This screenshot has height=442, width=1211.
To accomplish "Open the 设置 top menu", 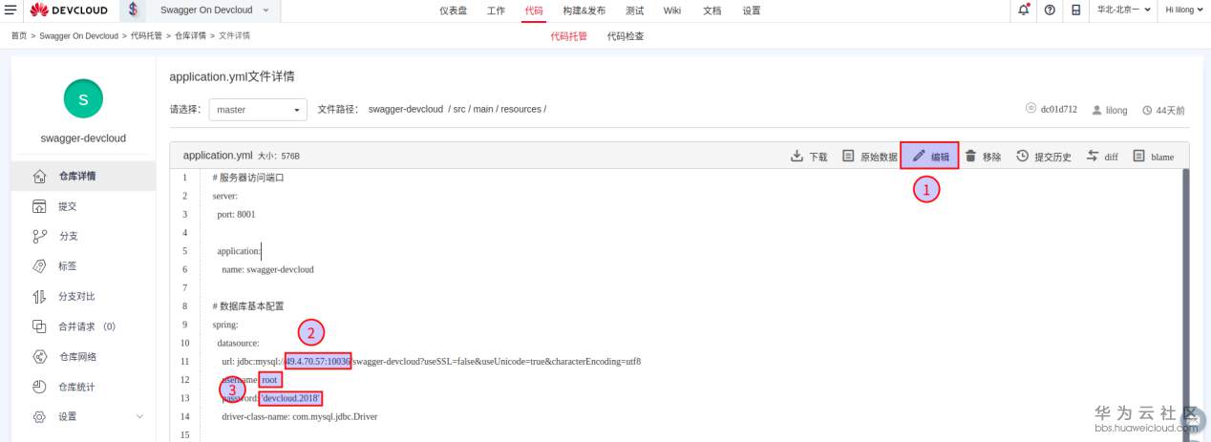I will pos(752,11).
